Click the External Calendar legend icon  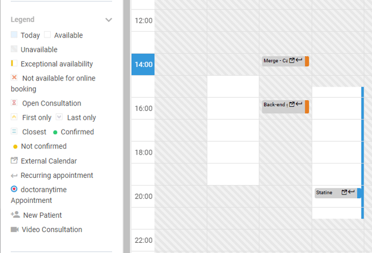click(x=14, y=161)
